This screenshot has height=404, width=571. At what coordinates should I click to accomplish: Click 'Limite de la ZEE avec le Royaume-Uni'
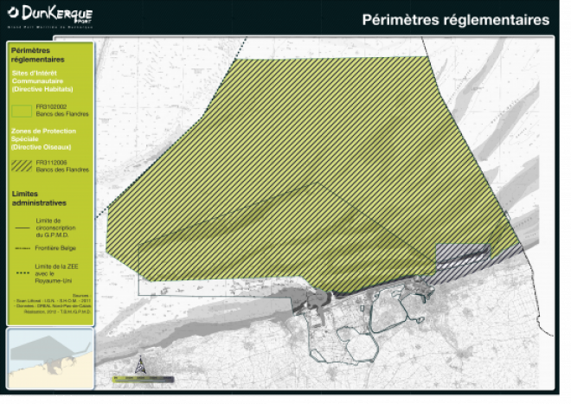point(56,273)
